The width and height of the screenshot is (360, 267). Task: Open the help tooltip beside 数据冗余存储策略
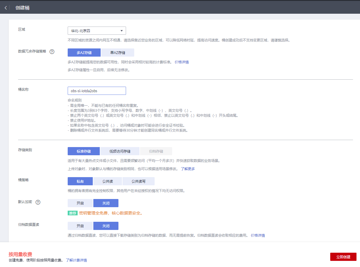[x=52, y=52]
